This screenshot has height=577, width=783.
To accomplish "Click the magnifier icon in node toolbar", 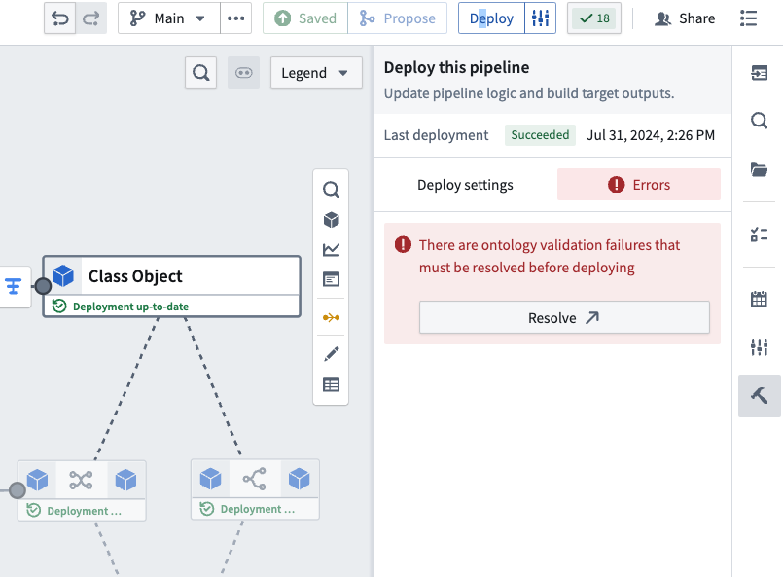I will coord(331,190).
